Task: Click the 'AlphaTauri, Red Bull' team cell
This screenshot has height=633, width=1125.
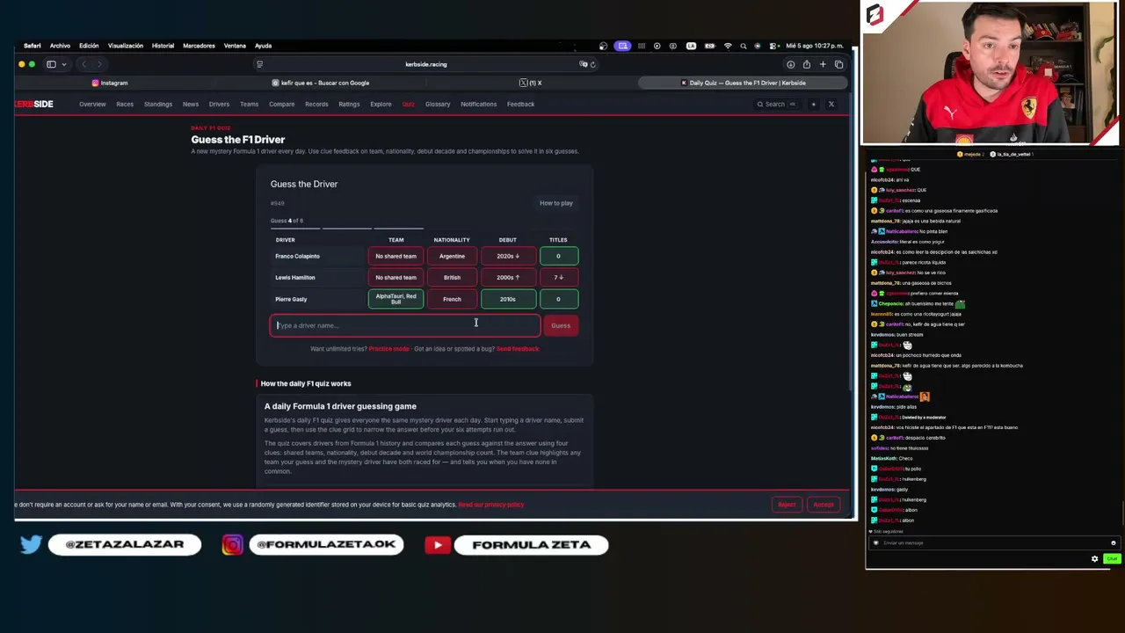Action: pos(396,299)
